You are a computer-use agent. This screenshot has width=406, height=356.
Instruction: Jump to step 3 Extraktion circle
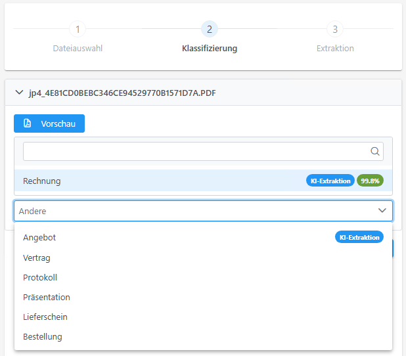click(x=335, y=29)
